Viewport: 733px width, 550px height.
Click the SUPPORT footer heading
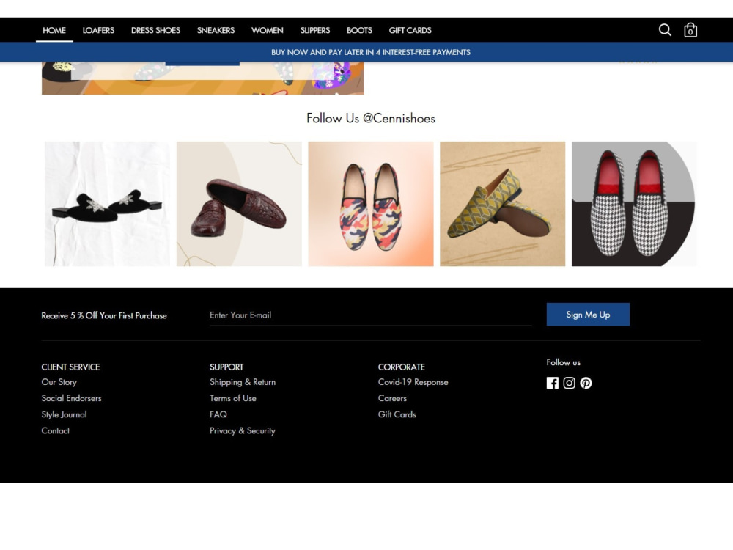(226, 367)
